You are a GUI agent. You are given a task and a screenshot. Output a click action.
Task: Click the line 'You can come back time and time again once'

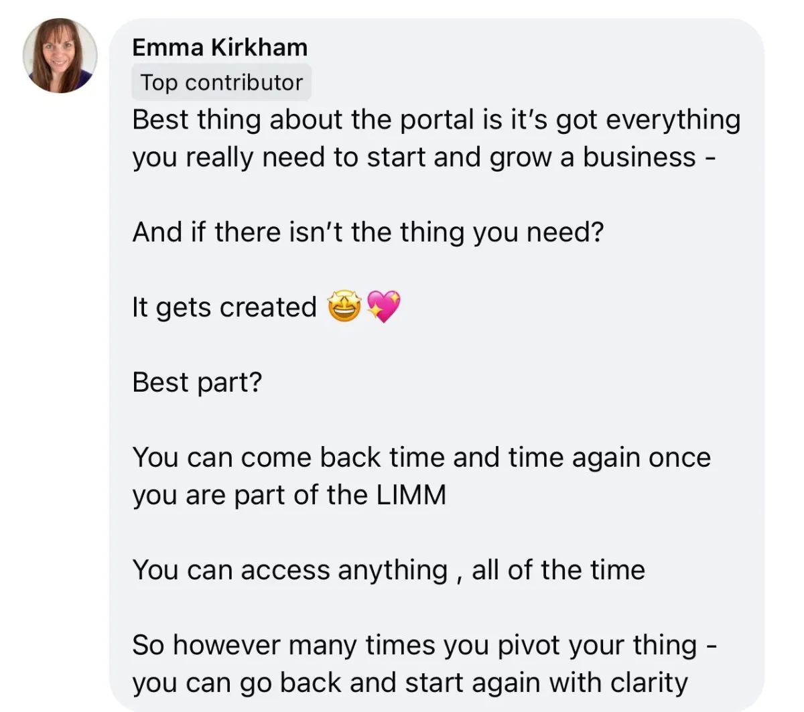(421, 457)
